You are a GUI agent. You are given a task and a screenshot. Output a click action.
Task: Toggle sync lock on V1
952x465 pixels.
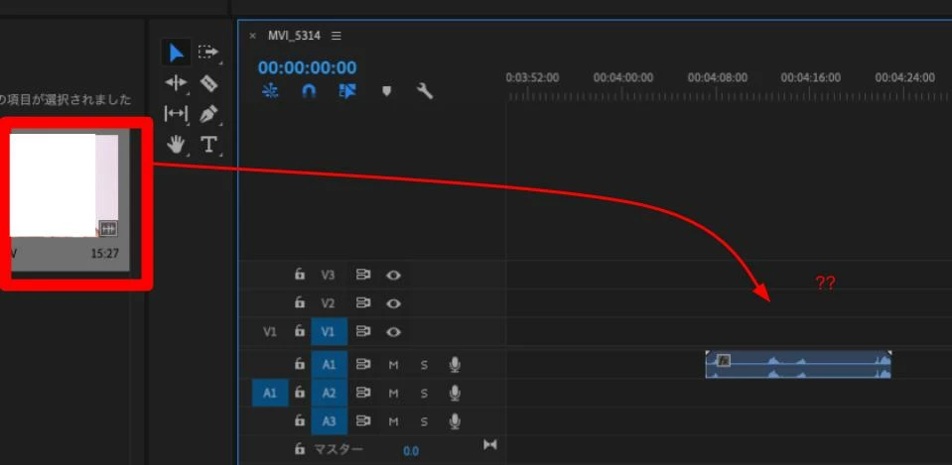pos(363,331)
